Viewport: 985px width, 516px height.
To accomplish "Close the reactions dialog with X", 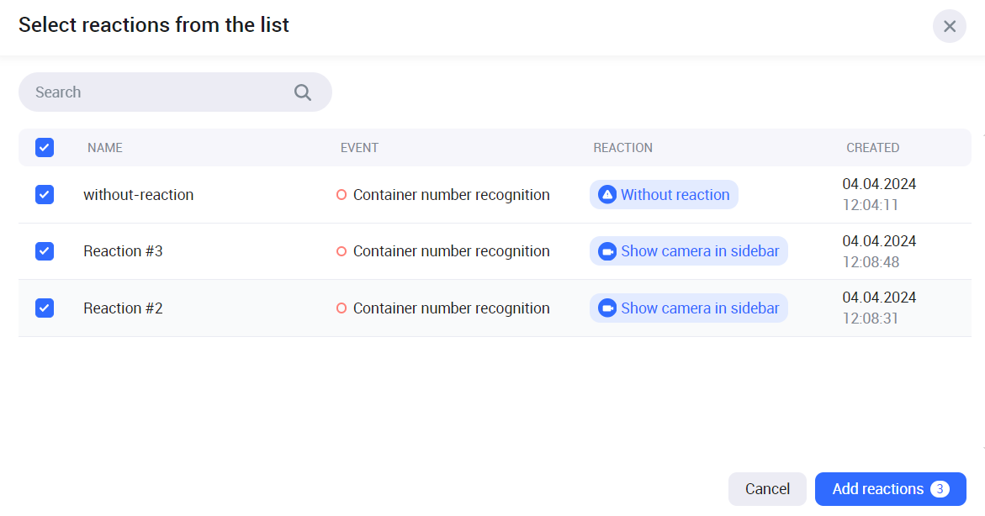I will [949, 26].
